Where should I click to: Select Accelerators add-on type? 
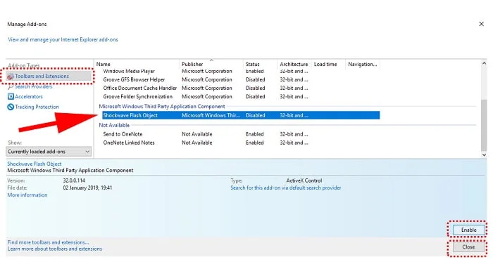[x=29, y=97]
